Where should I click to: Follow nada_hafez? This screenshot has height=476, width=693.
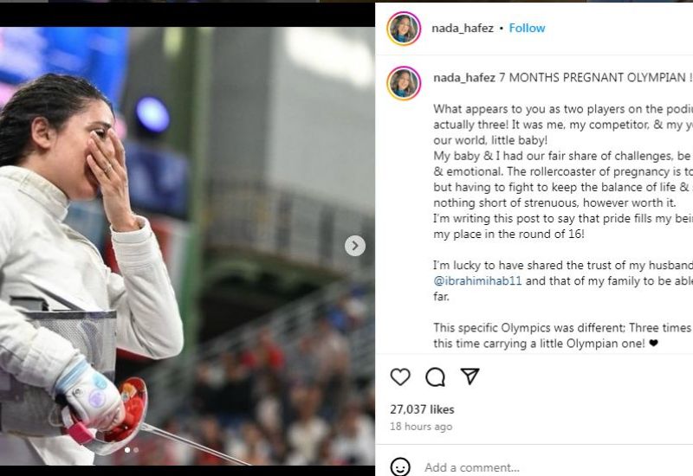527,29
